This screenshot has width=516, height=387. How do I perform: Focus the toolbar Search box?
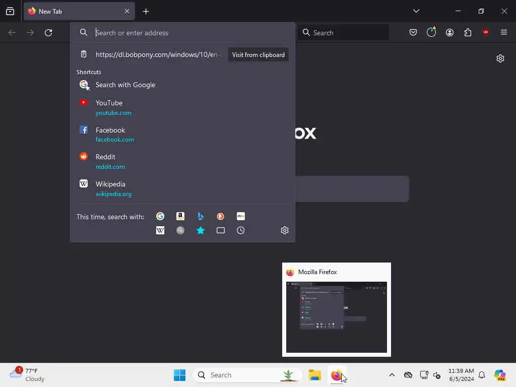(x=344, y=33)
